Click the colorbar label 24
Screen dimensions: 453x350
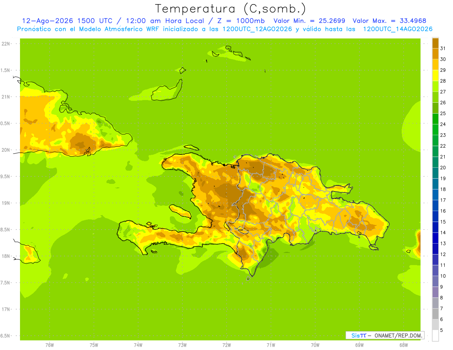pos(443,124)
